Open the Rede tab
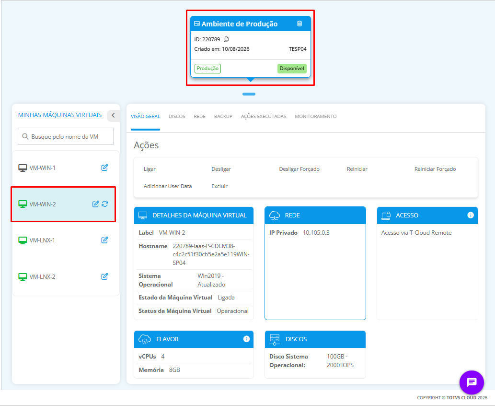 pyautogui.click(x=199, y=116)
